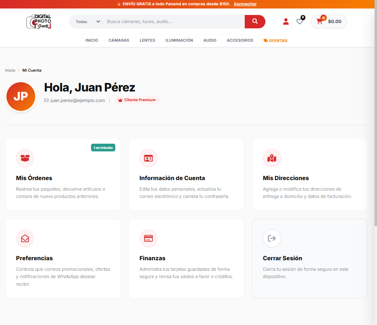This screenshot has width=377, height=325.
Task: Click the tag icon beside OFERTAS
Action: [265, 40]
